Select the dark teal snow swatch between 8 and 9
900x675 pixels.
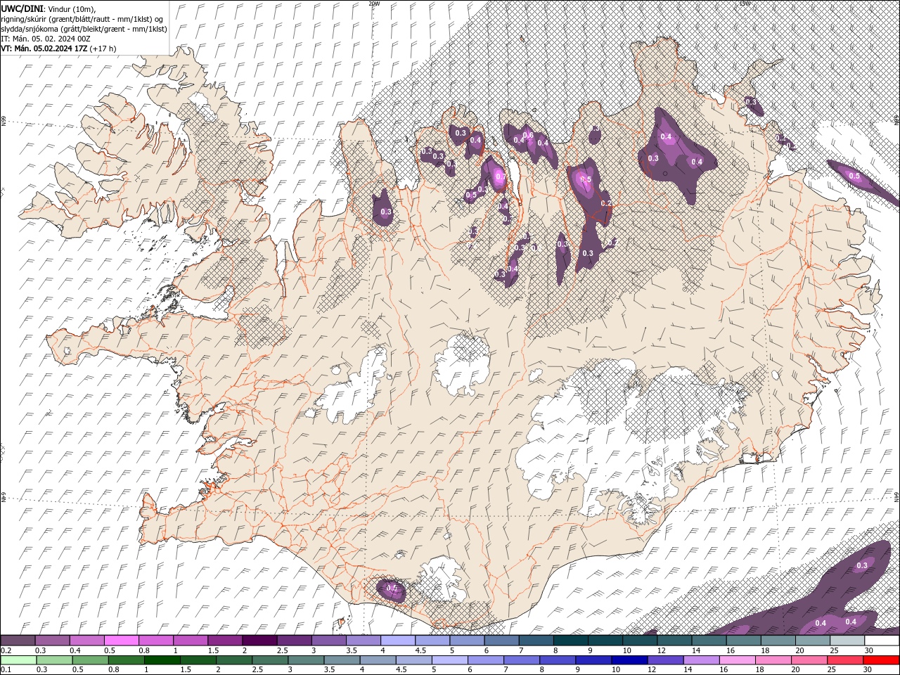570,641
